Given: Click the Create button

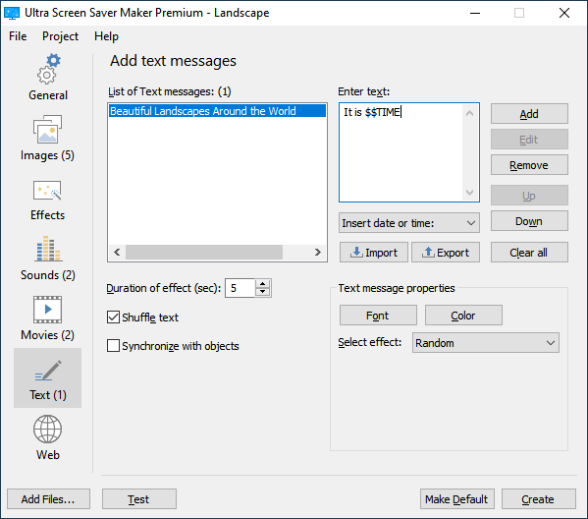Looking at the screenshot, I should [539, 499].
